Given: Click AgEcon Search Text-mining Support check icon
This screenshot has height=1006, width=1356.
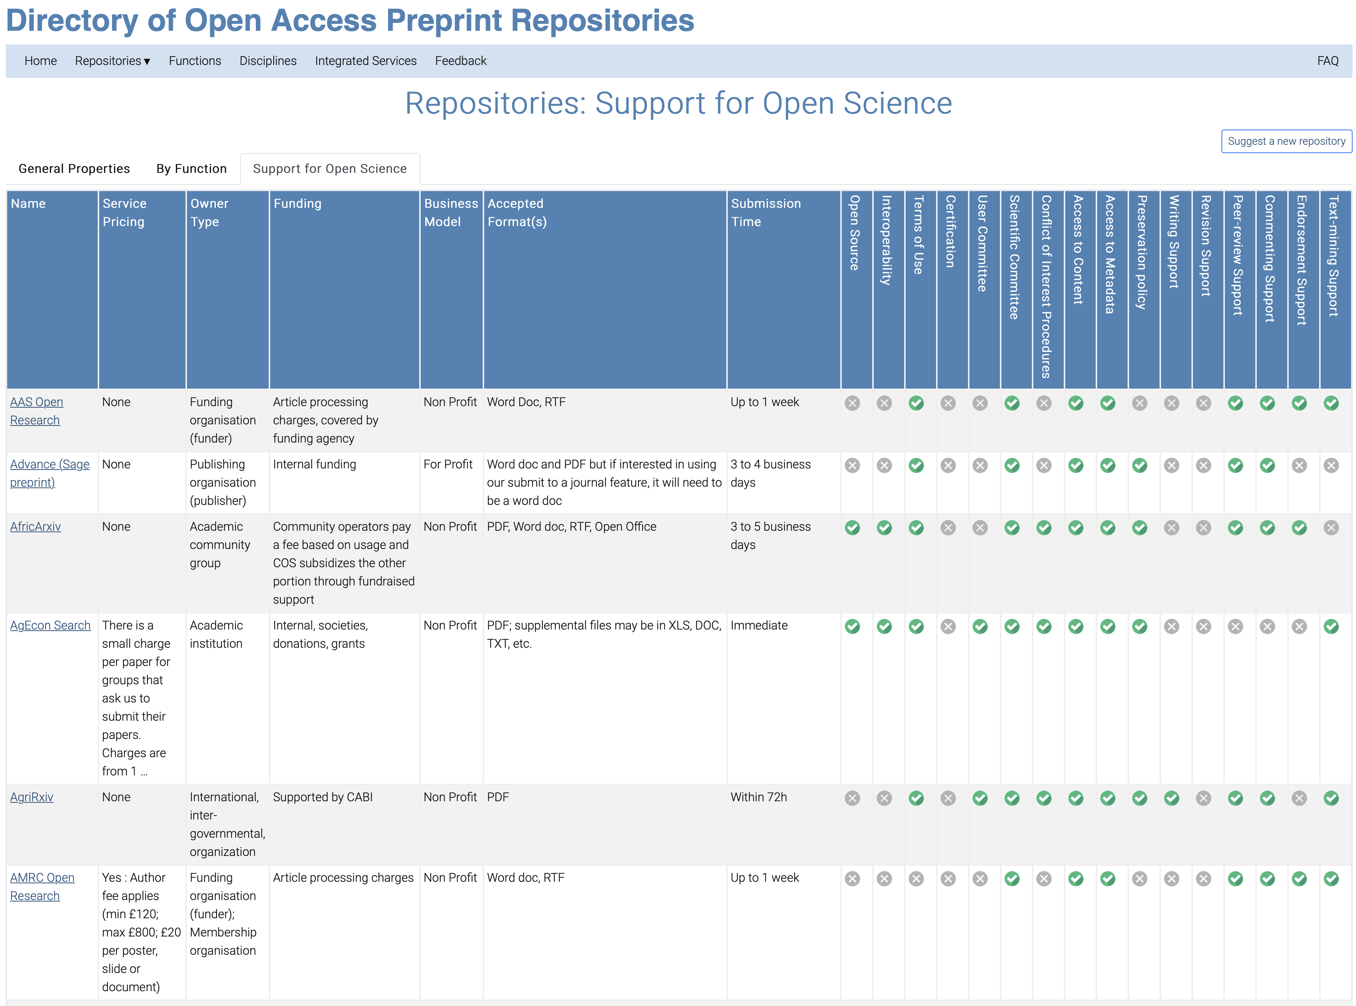Looking at the screenshot, I should click(x=1331, y=626).
